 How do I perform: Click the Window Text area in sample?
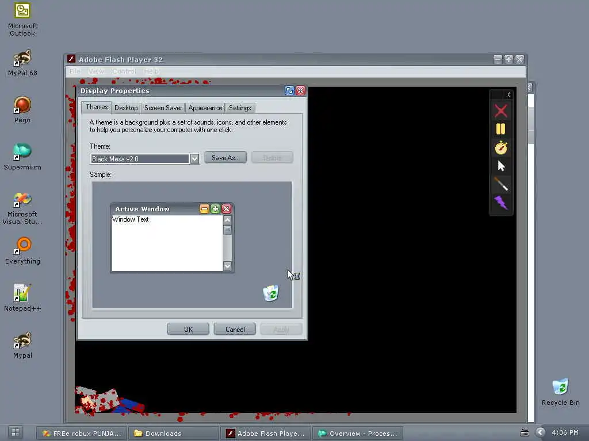(x=167, y=243)
